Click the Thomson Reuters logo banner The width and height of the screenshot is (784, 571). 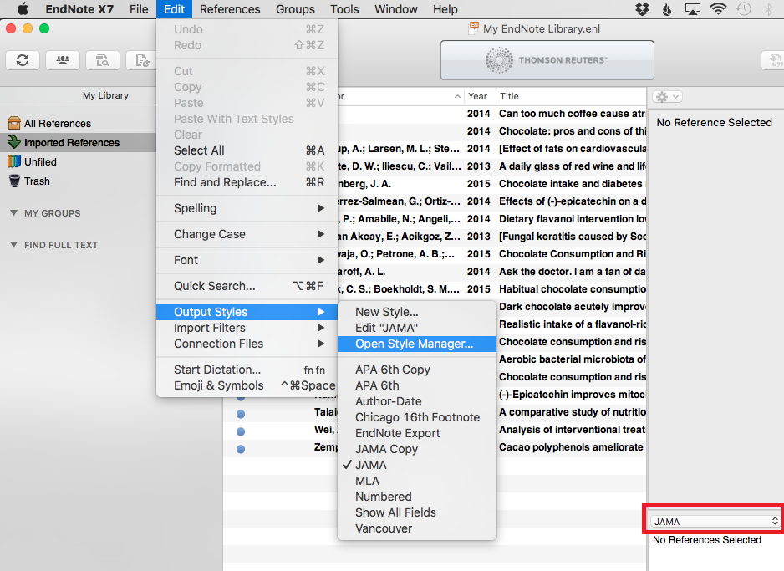pos(547,60)
